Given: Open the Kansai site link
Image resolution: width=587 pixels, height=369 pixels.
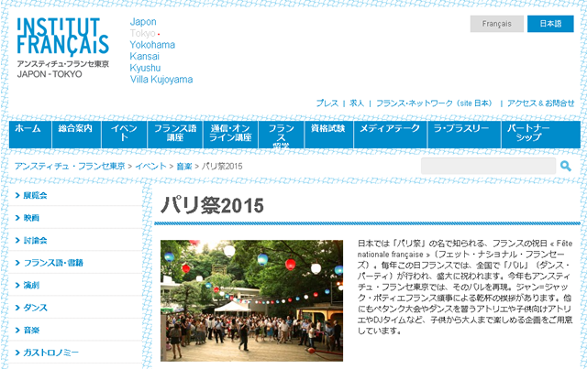Looking at the screenshot, I should [x=145, y=57].
